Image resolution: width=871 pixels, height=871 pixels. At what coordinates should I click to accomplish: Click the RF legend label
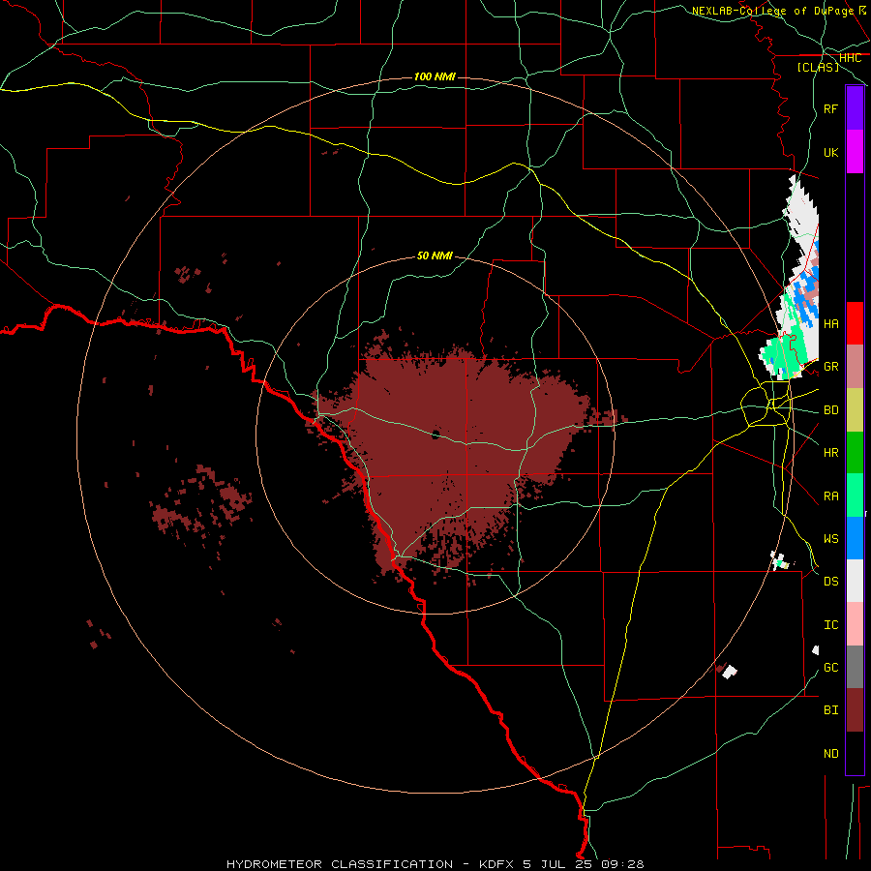tap(830, 108)
